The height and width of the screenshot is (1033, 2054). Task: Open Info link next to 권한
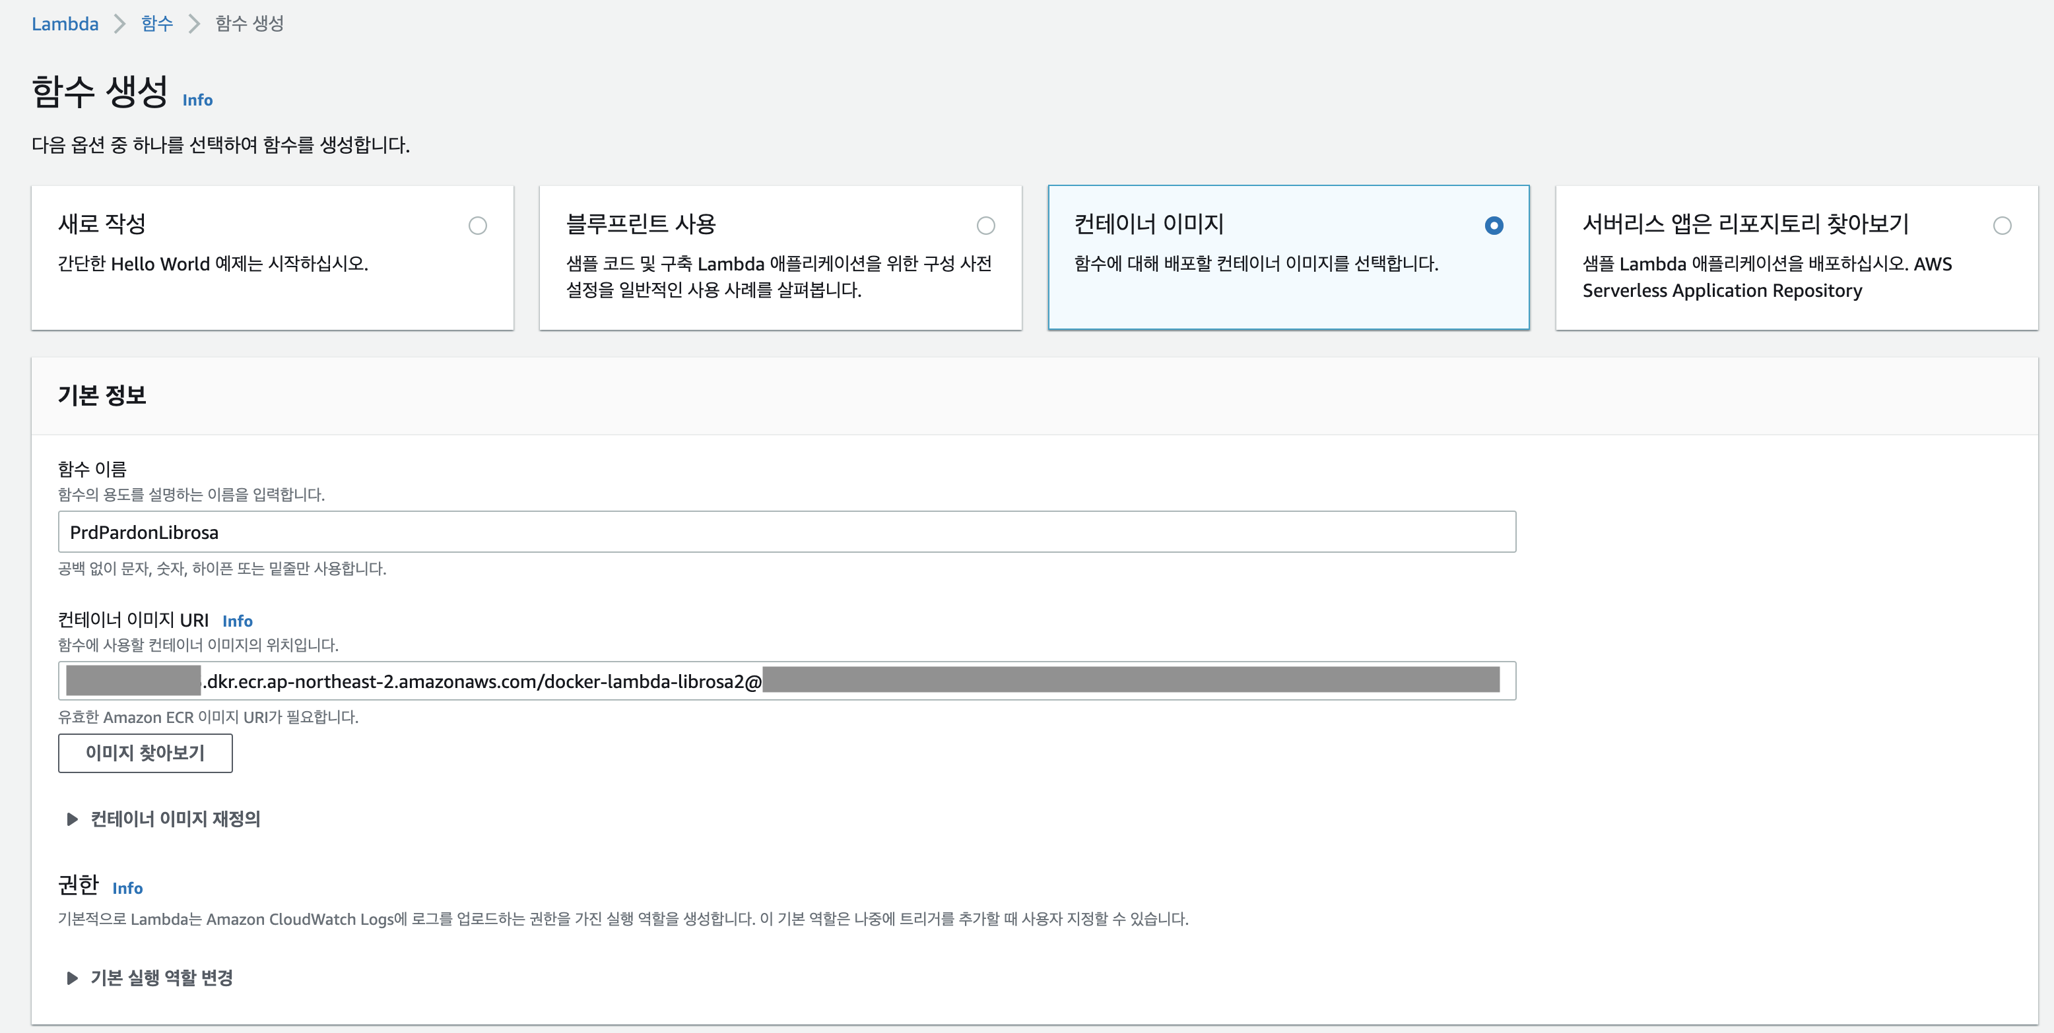click(x=127, y=888)
